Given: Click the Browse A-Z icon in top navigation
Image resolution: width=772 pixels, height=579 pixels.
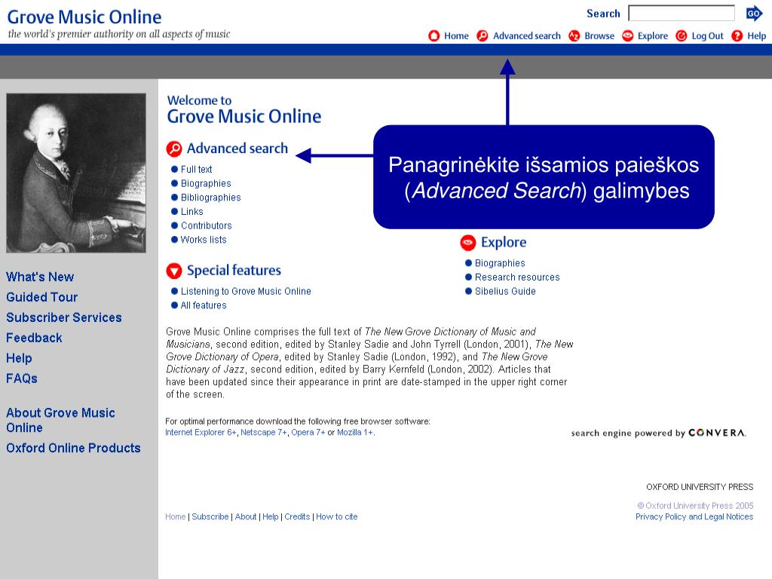Looking at the screenshot, I should [x=574, y=36].
